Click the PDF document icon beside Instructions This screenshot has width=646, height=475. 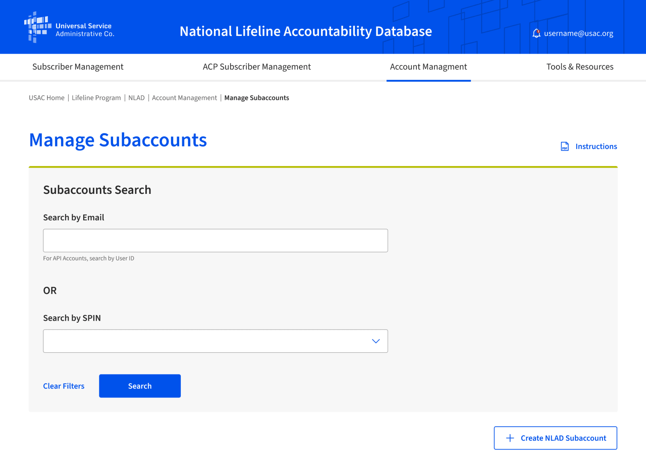(565, 147)
